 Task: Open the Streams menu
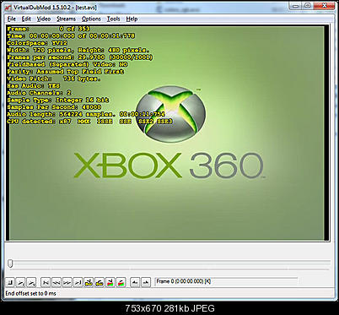click(x=66, y=19)
